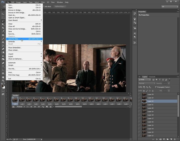Select the Brush tool

pos(3,39)
